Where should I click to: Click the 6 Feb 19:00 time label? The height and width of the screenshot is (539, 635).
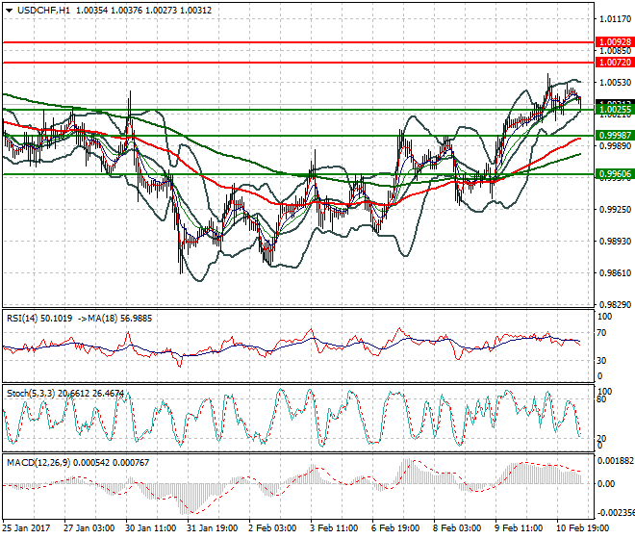pos(395,528)
